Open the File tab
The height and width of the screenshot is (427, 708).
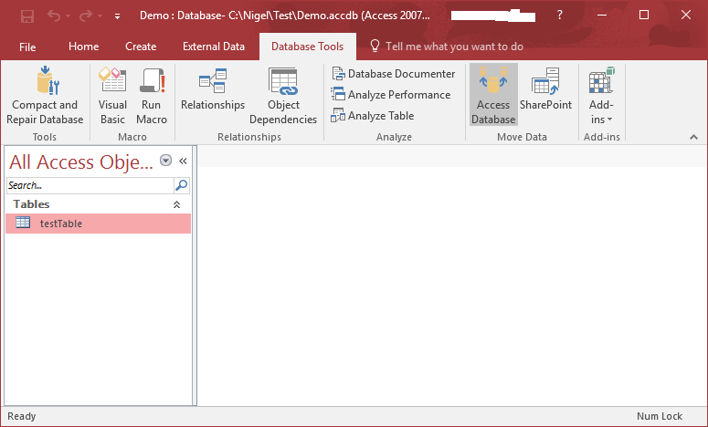(27, 47)
